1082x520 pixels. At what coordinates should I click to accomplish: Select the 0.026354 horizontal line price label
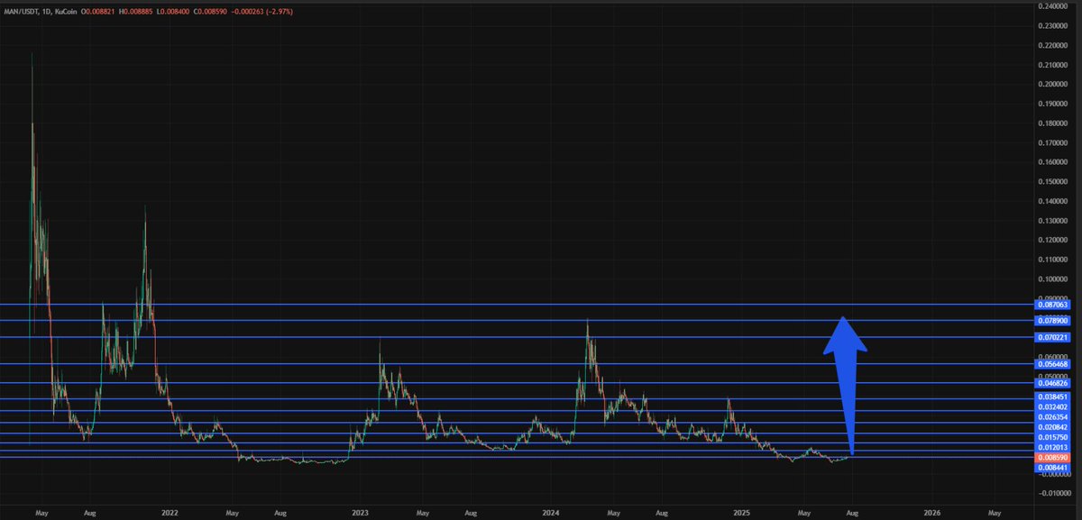tap(1053, 416)
